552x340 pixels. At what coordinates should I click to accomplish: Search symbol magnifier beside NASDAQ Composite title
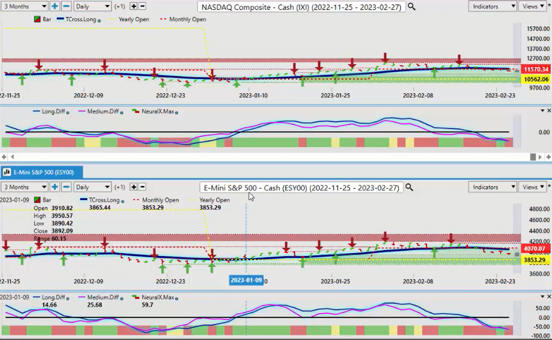[x=412, y=7]
